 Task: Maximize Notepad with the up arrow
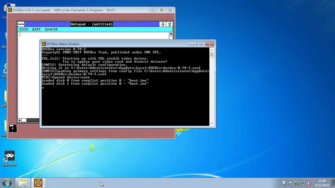tap(169, 24)
